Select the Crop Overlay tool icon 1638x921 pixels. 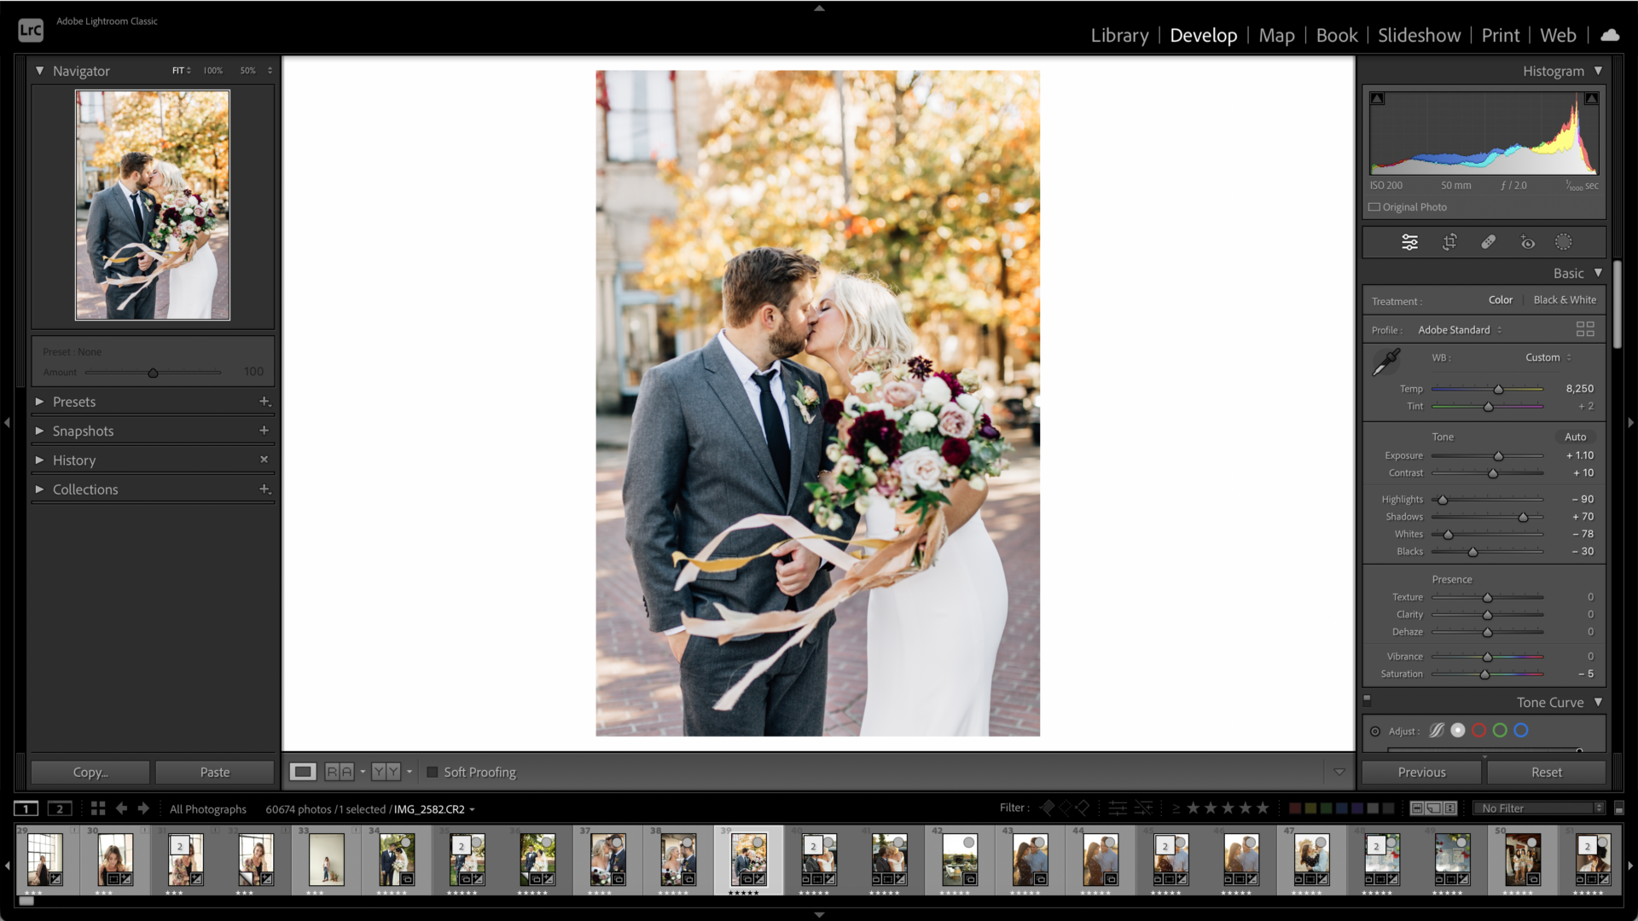1449,242
